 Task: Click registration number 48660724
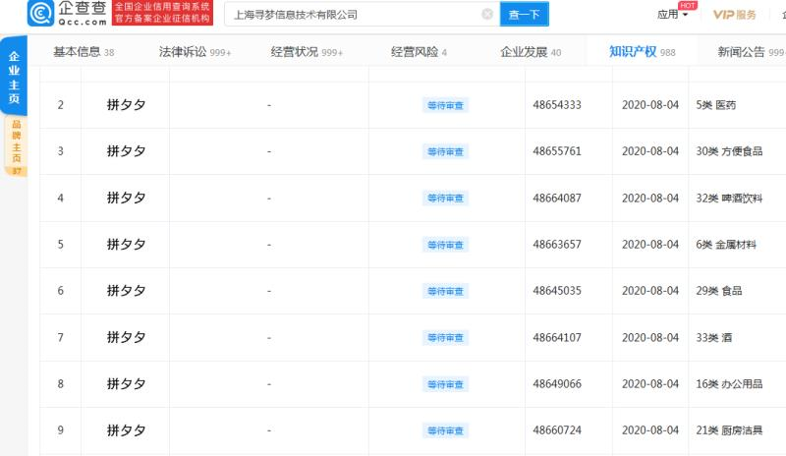pyautogui.click(x=557, y=429)
